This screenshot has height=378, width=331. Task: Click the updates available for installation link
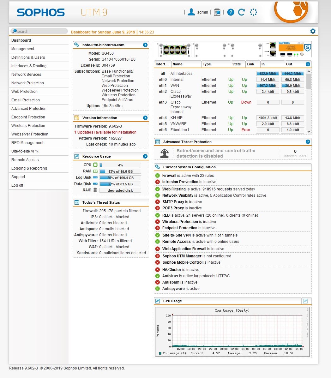(105, 132)
